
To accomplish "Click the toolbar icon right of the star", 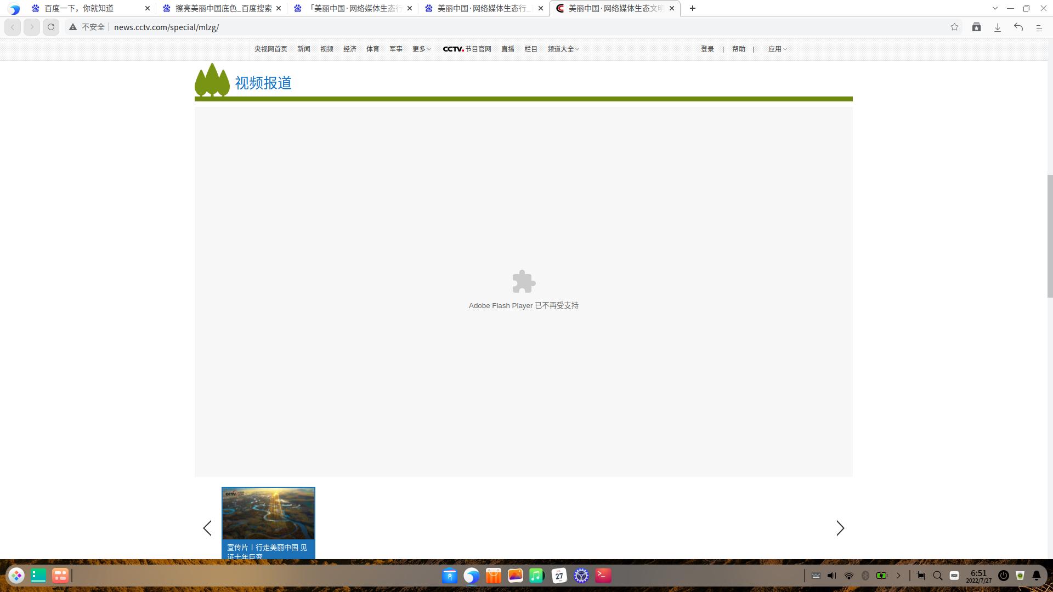I will (x=976, y=27).
